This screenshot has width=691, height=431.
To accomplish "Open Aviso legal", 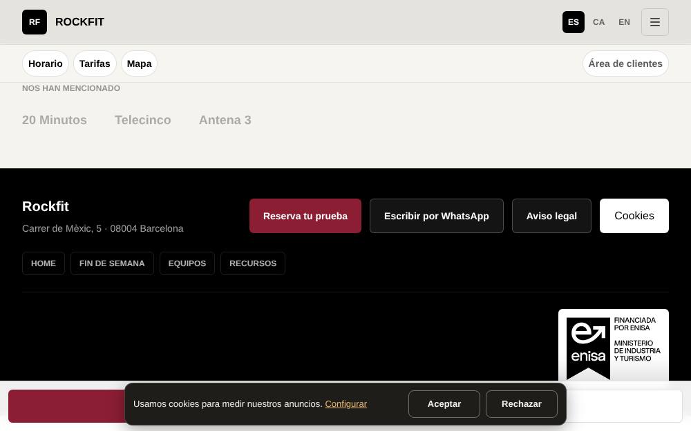I will [x=551, y=216].
